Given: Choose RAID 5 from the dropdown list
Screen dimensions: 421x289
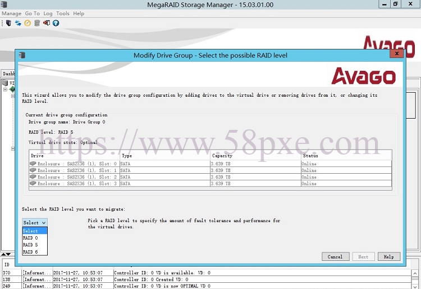Looking at the screenshot, I should click(x=35, y=245).
